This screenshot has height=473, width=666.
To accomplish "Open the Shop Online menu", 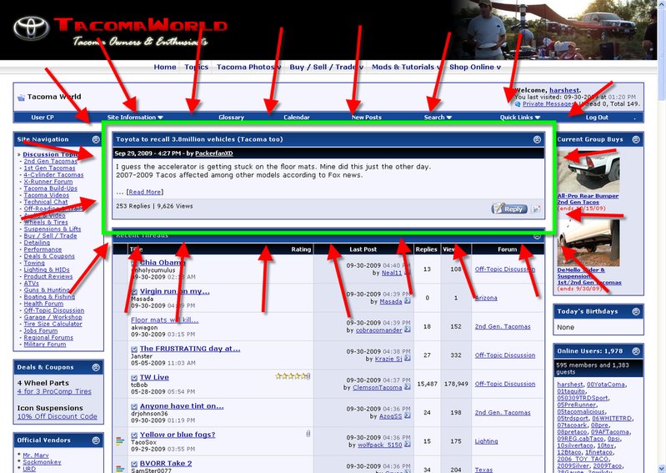I will coord(475,67).
